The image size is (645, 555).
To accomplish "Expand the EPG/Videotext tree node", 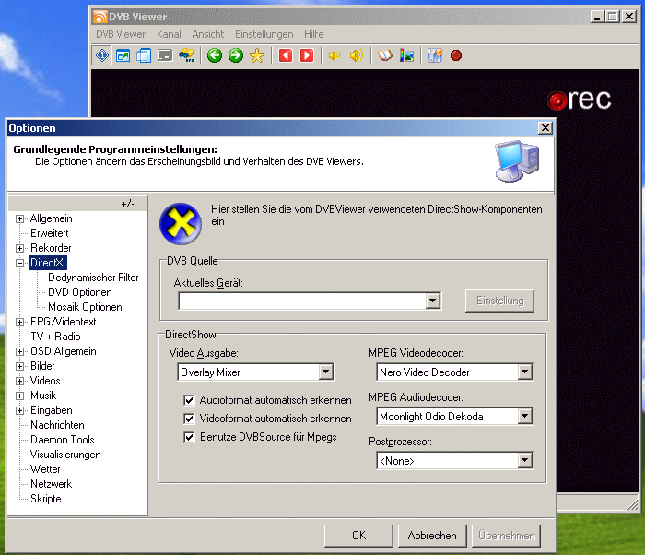I will 19,322.
